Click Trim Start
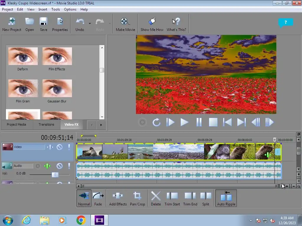The width and height of the screenshot is (302, 226). 172,198
